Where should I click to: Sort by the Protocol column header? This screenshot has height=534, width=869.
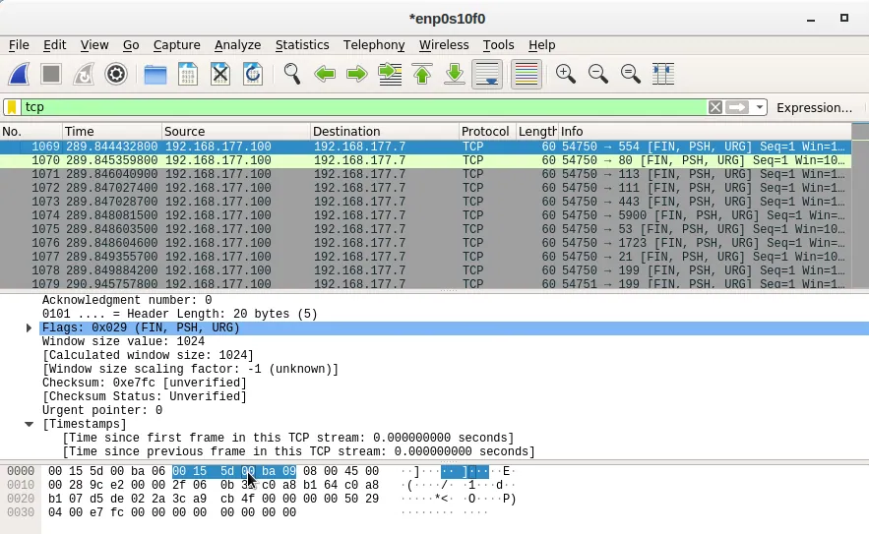[488, 131]
